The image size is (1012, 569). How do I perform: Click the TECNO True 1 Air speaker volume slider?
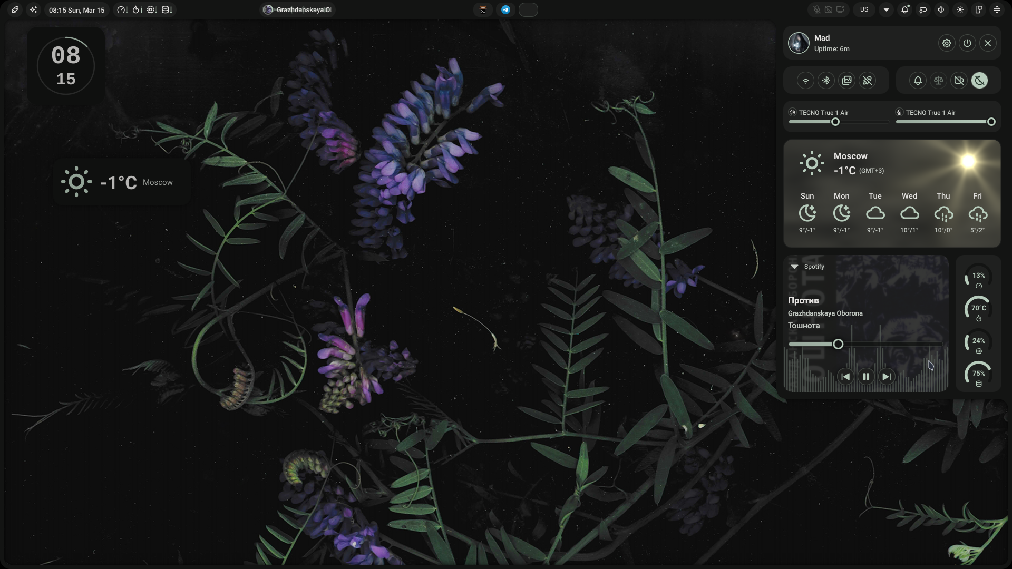[x=835, y=122]
